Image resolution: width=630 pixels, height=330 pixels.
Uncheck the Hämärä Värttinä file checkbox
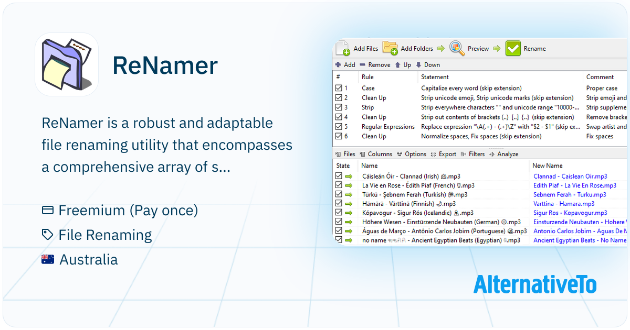pos(339,204)
